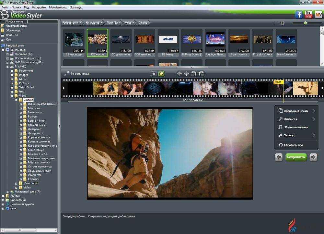Reset all changes with Сбросить всё

tap(292, 145)
